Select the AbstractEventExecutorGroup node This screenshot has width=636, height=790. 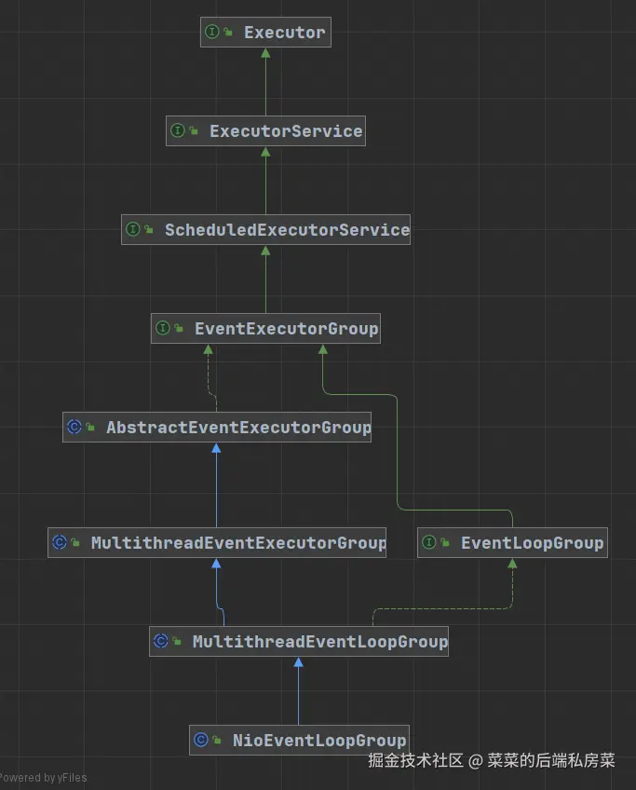[217, 428]
